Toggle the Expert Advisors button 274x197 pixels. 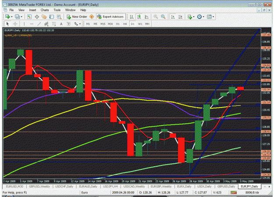110,17
